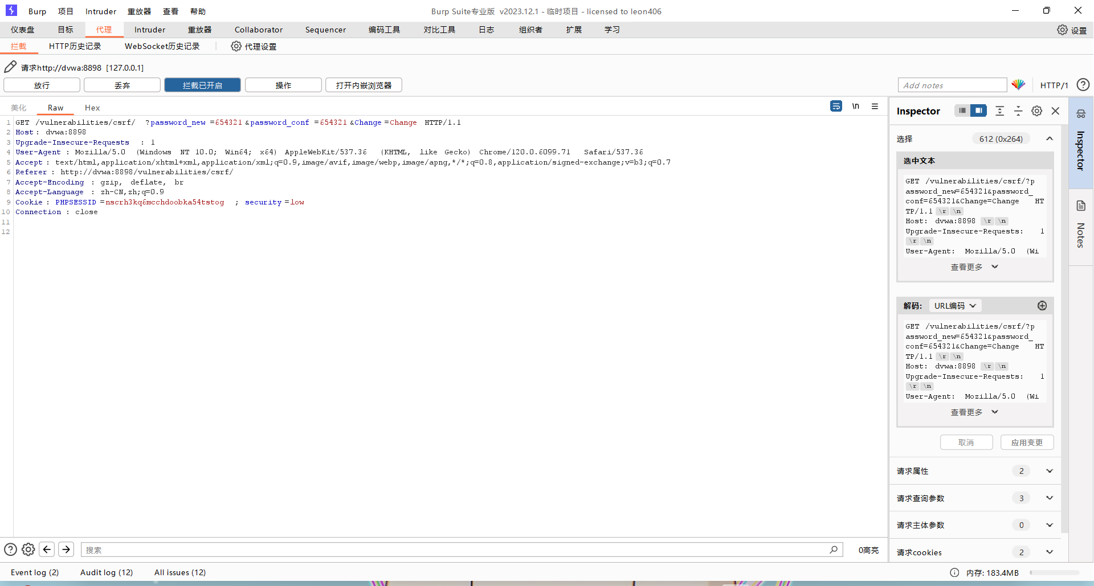
Task: Click the Burp Suite logo icon
Action: (x=11, y=10)
